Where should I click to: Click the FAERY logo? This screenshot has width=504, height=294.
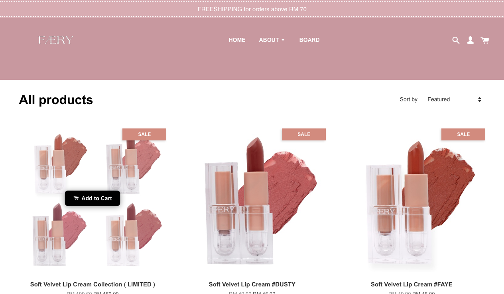click(56, 40)
